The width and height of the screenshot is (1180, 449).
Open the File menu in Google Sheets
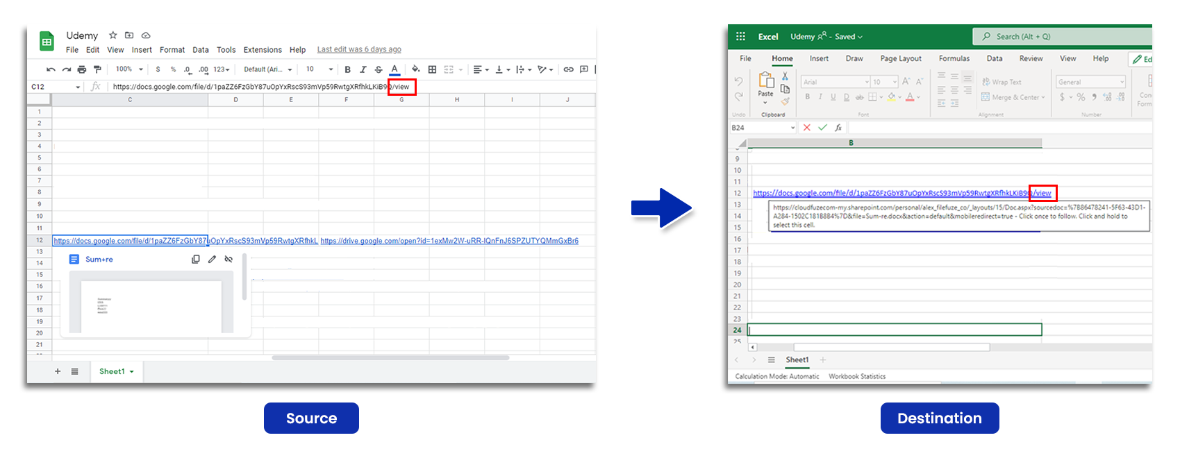click(x=72, y=50)
